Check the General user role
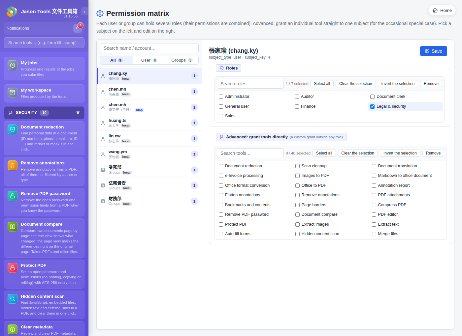462x336 pixels. (x=221, y=106)
